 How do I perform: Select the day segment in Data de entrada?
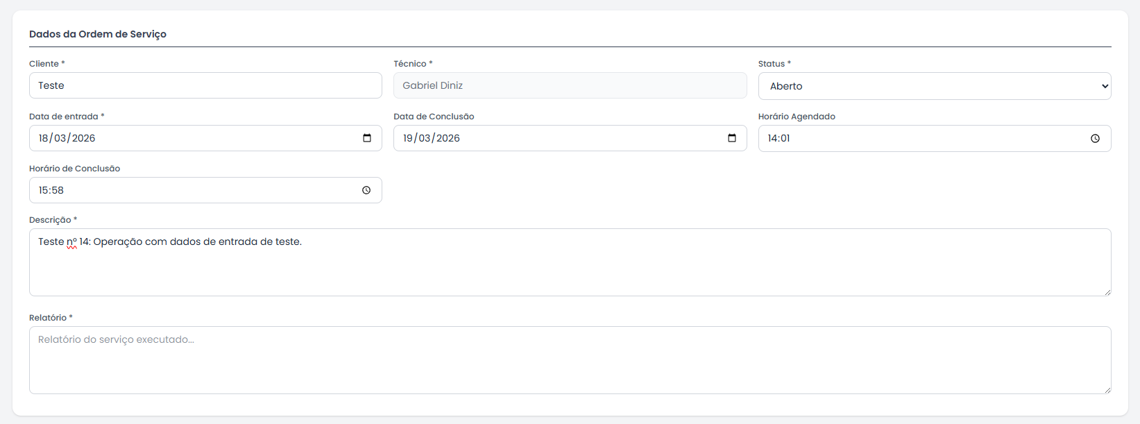pyautogui.click(x=44, y=138)
